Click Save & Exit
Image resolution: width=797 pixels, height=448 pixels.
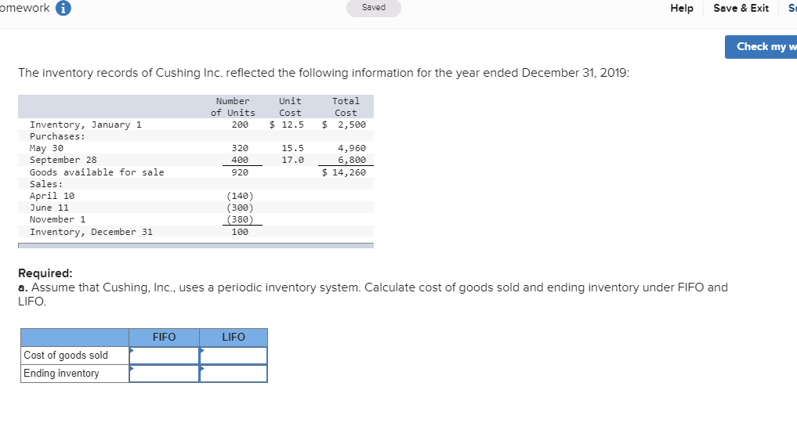tap(741, 8)
